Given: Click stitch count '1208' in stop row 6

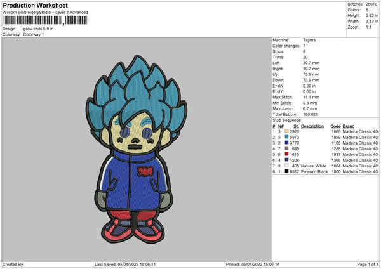Looking at the screenshot, I should (x=294, y=160).
